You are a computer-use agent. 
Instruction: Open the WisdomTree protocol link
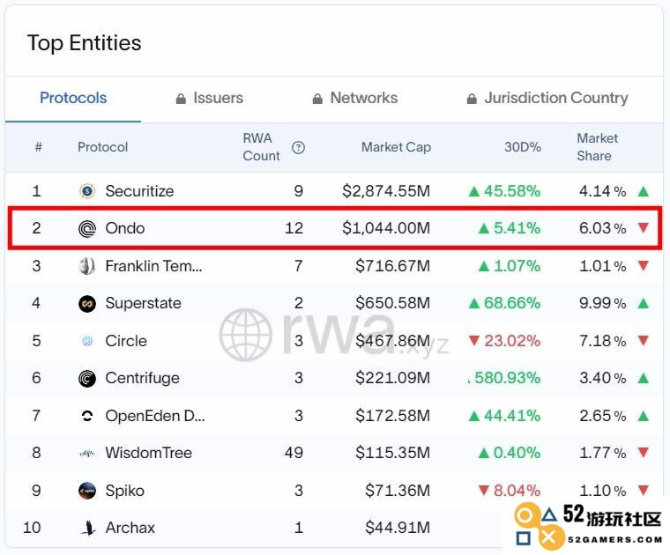pyautogui.click(x=149, y=453)
